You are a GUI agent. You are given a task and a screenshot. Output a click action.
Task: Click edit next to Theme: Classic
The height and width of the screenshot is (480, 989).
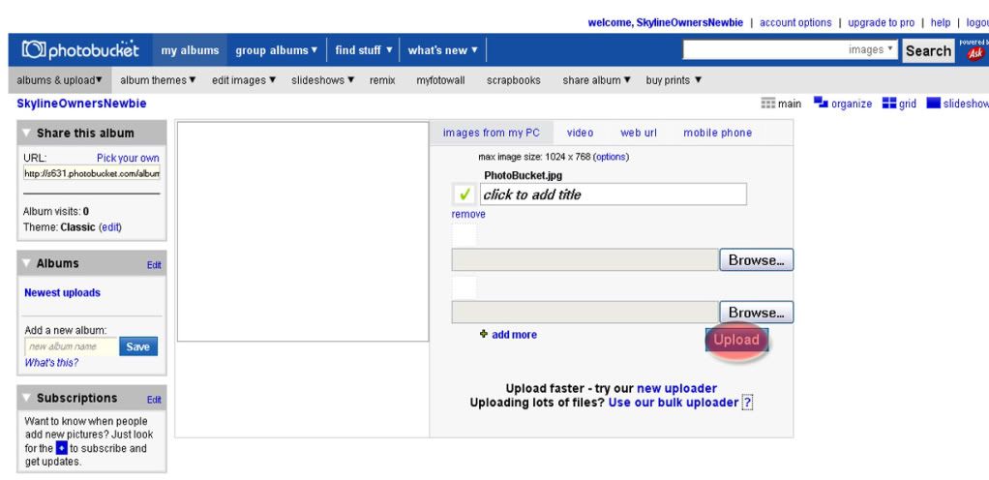click(110, 227)
